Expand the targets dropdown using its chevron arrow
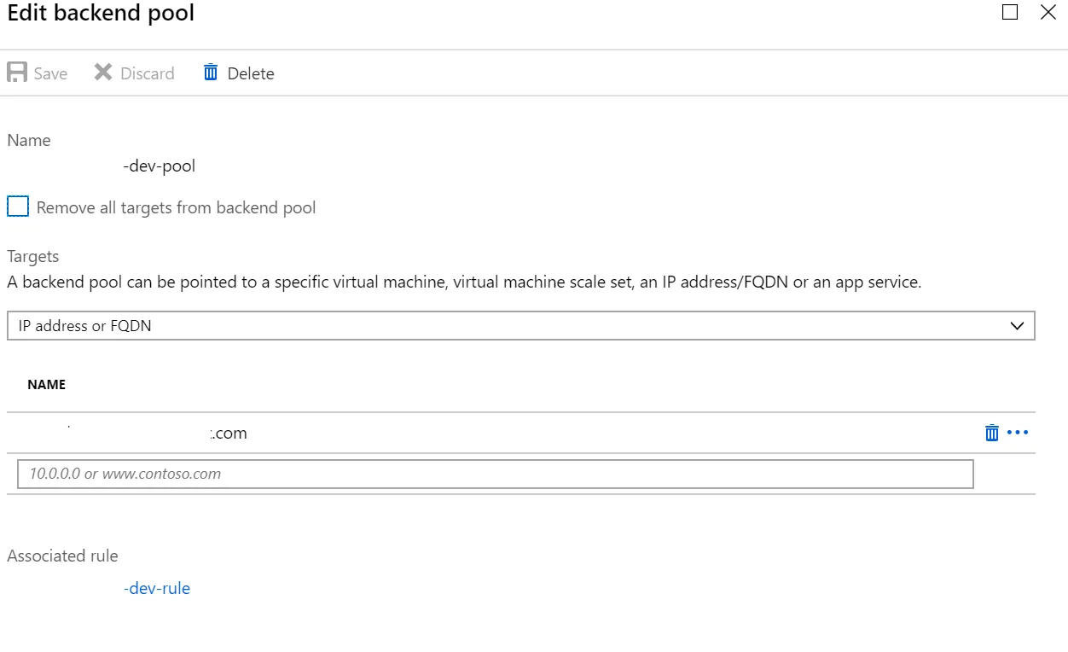Viewport: 1068px width, 652px height. [x=1016, y=325]
